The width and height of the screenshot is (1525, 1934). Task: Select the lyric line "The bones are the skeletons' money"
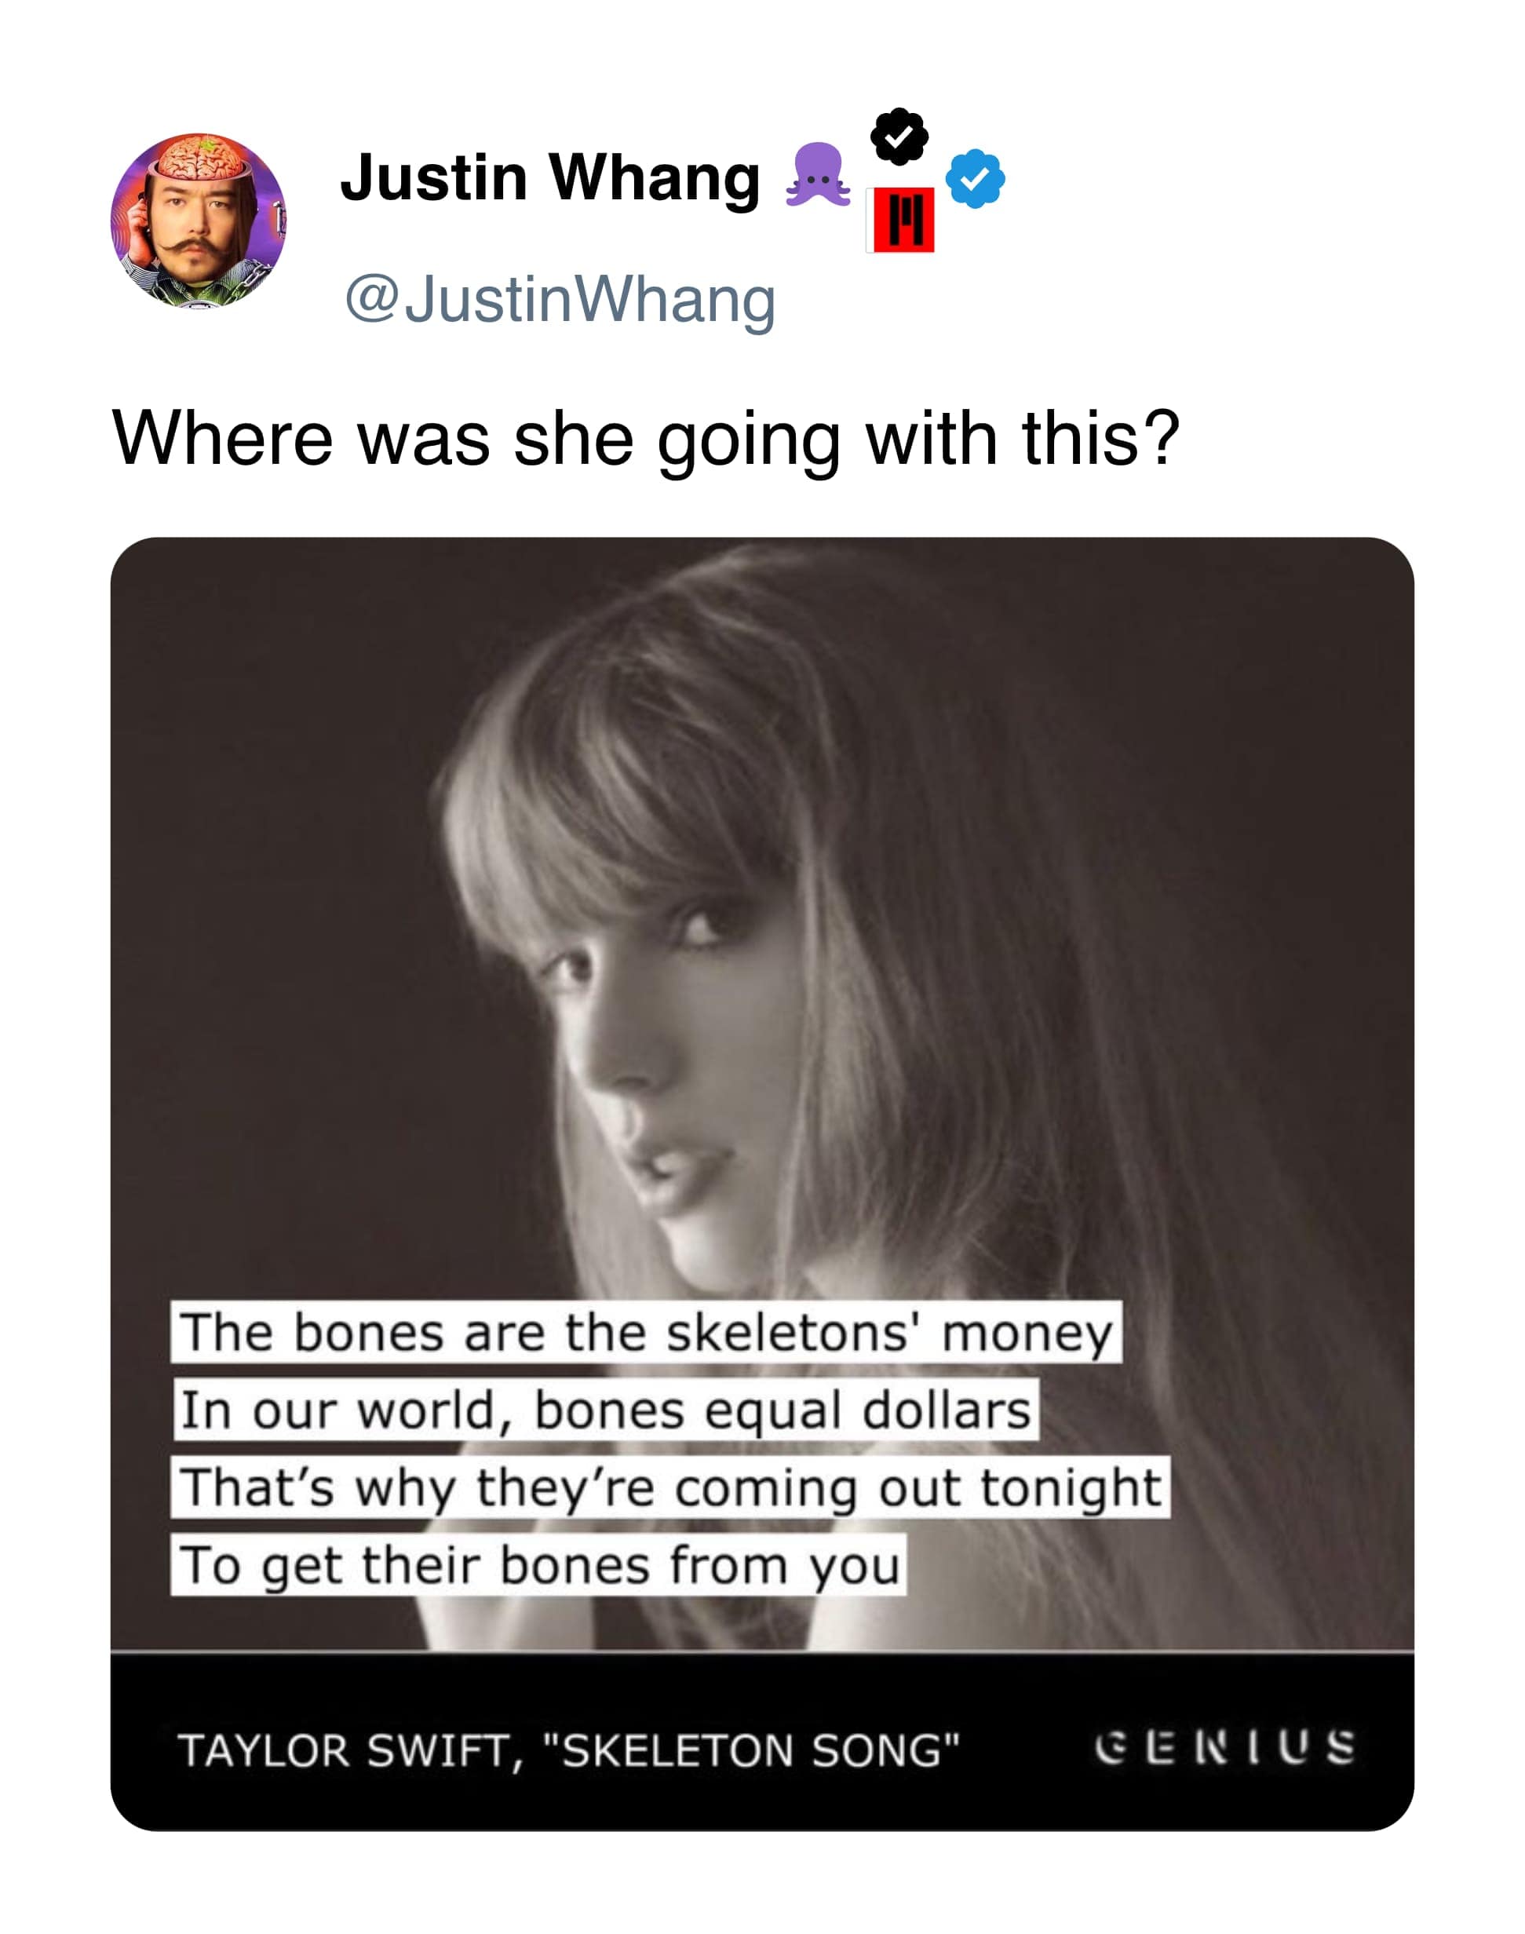[x=645, y=1332]
